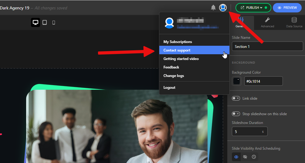Image resolution: width=305 pixels, height=163 pixels.
Task: Click the user account avatar in top bar
Action: (223, 8)
